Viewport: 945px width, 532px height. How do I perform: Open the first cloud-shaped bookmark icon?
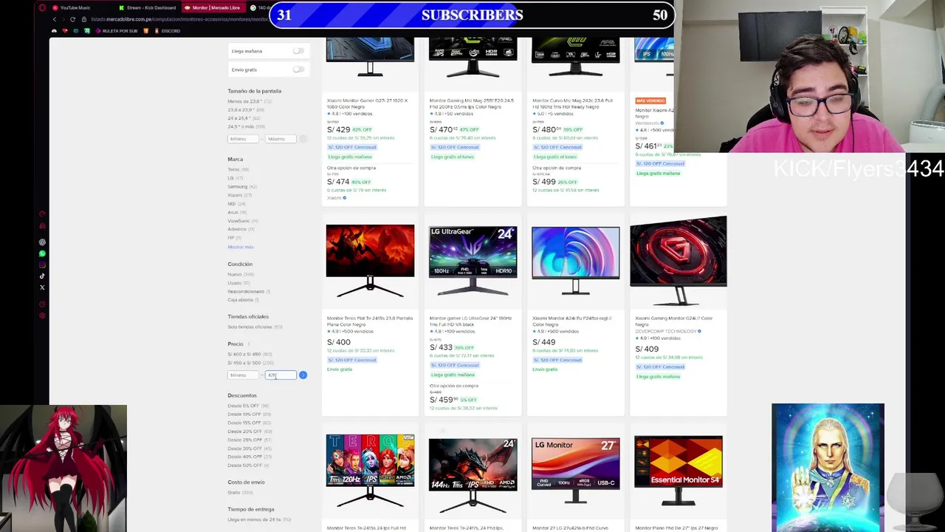(x=54, y=31)
